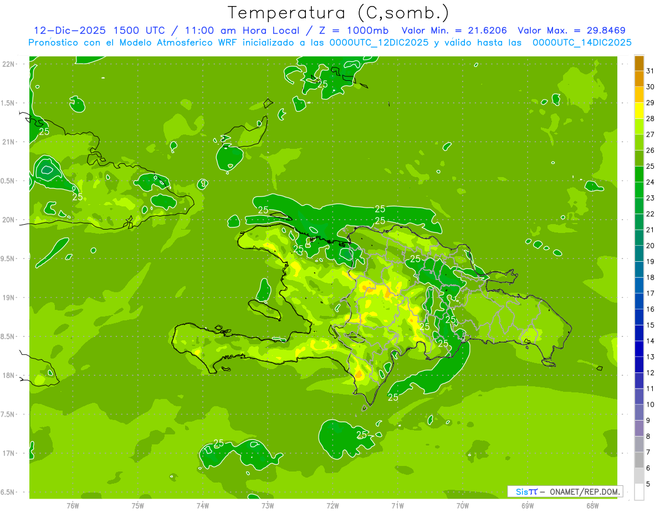Click the "69W" longitude label
The image size is (665, 513).
[528, 506]
